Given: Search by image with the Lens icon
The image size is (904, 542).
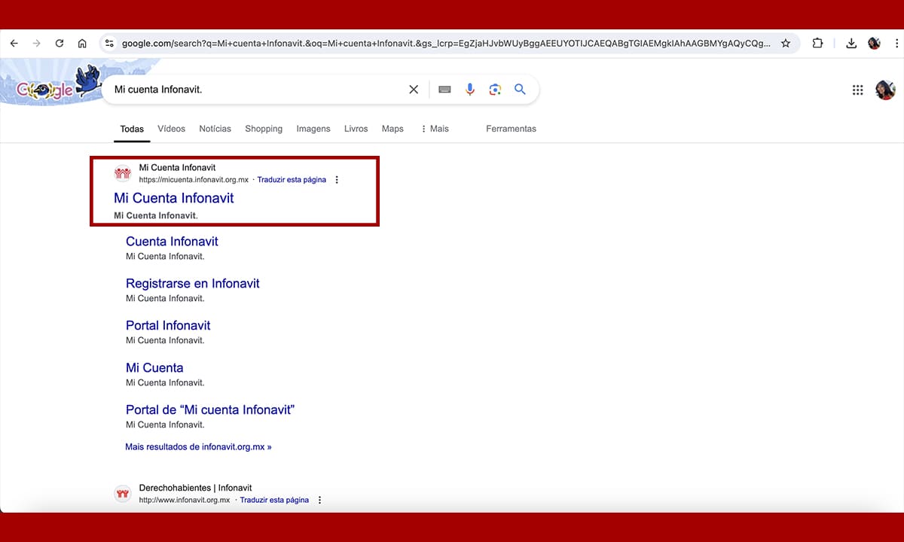Looking at the screenshot, I should click(x=495, y=90).
